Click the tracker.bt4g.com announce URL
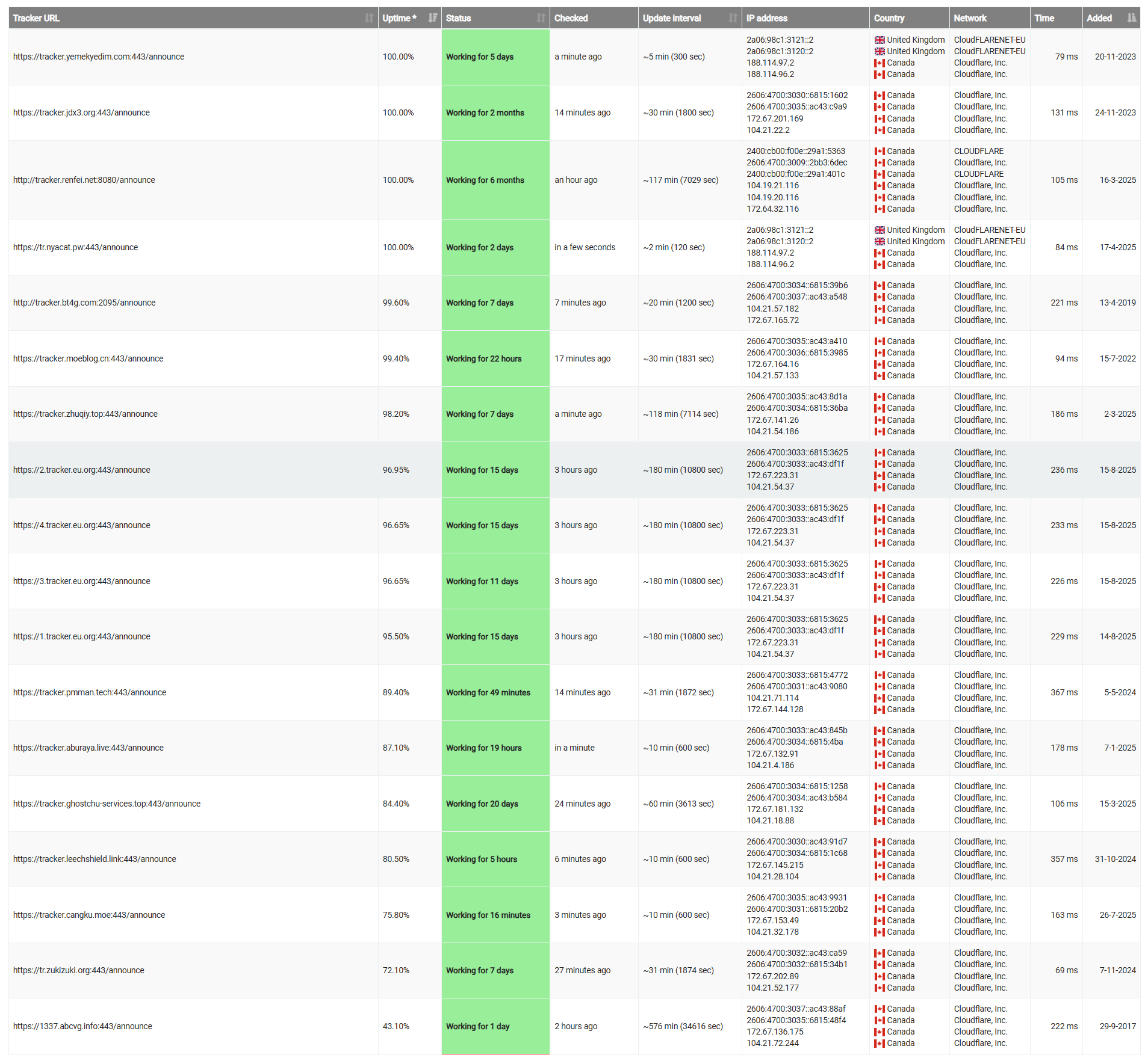This screenshot has width=1145, height=1055. click(84, 303)
